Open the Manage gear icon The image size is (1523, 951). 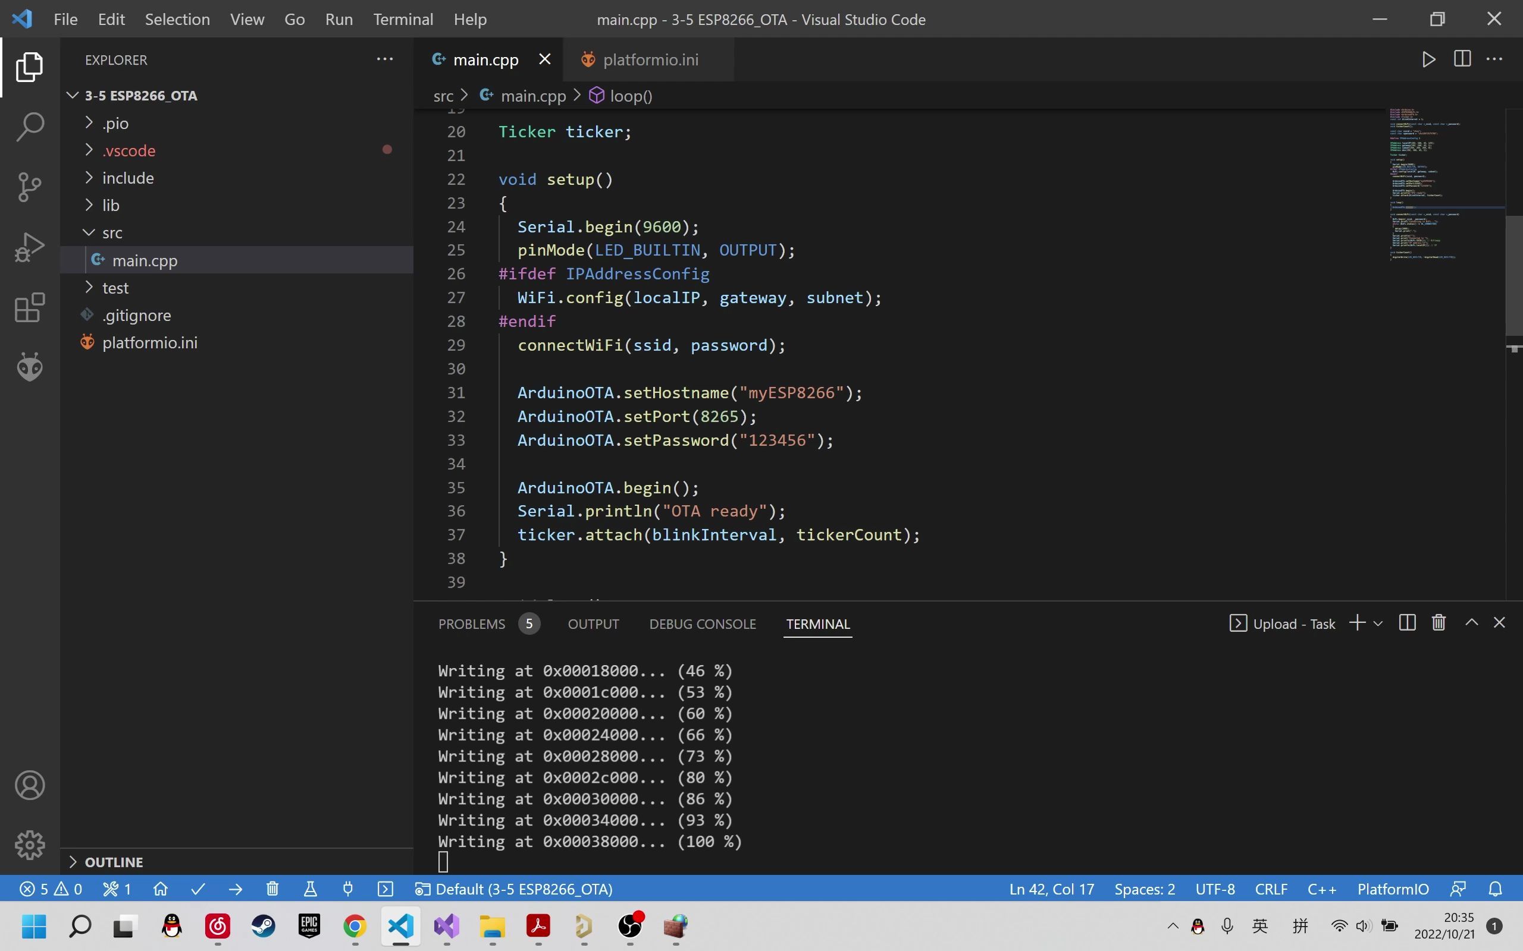pyautogui.click(x=30, y=845)
